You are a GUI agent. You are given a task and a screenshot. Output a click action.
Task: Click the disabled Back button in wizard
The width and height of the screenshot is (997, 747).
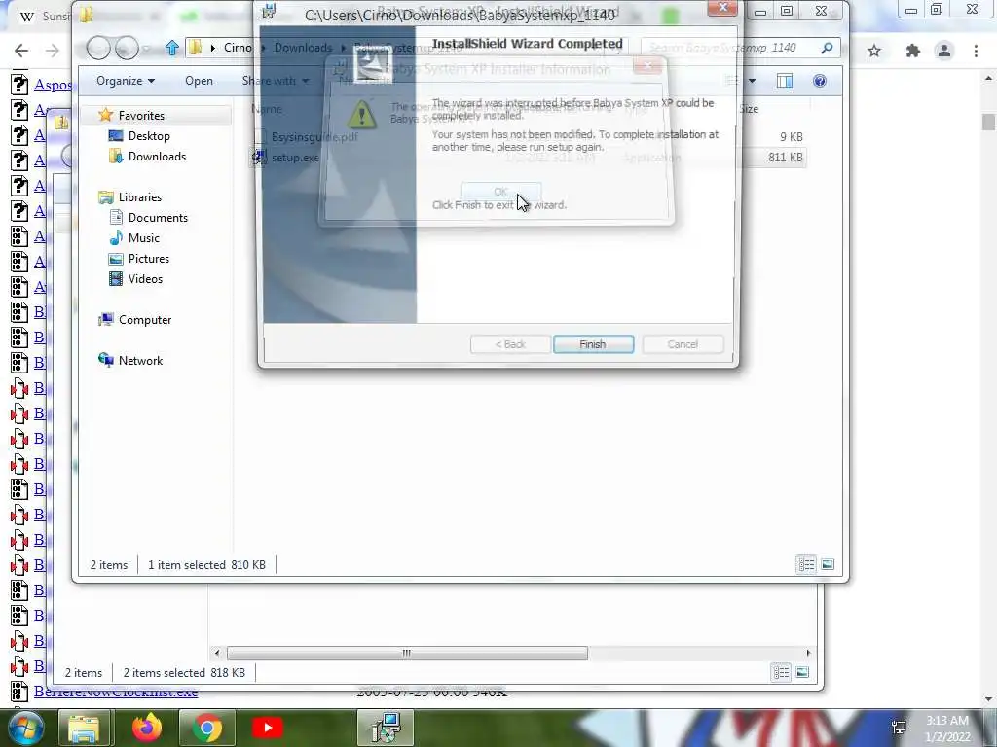(510, 344)
